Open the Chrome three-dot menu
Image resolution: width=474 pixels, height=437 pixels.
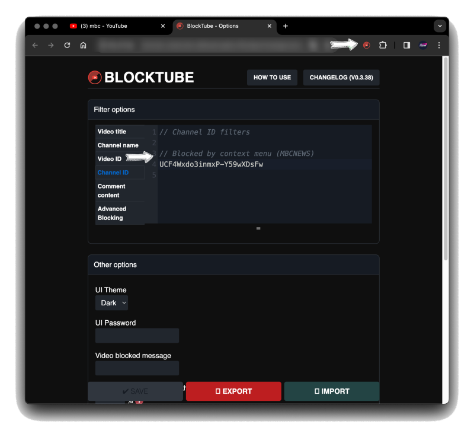click(438, 45)
